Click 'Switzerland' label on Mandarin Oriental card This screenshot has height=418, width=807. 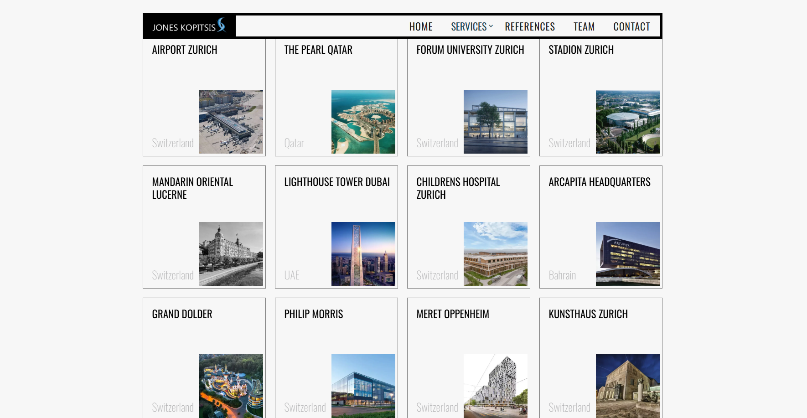point(173,275)
